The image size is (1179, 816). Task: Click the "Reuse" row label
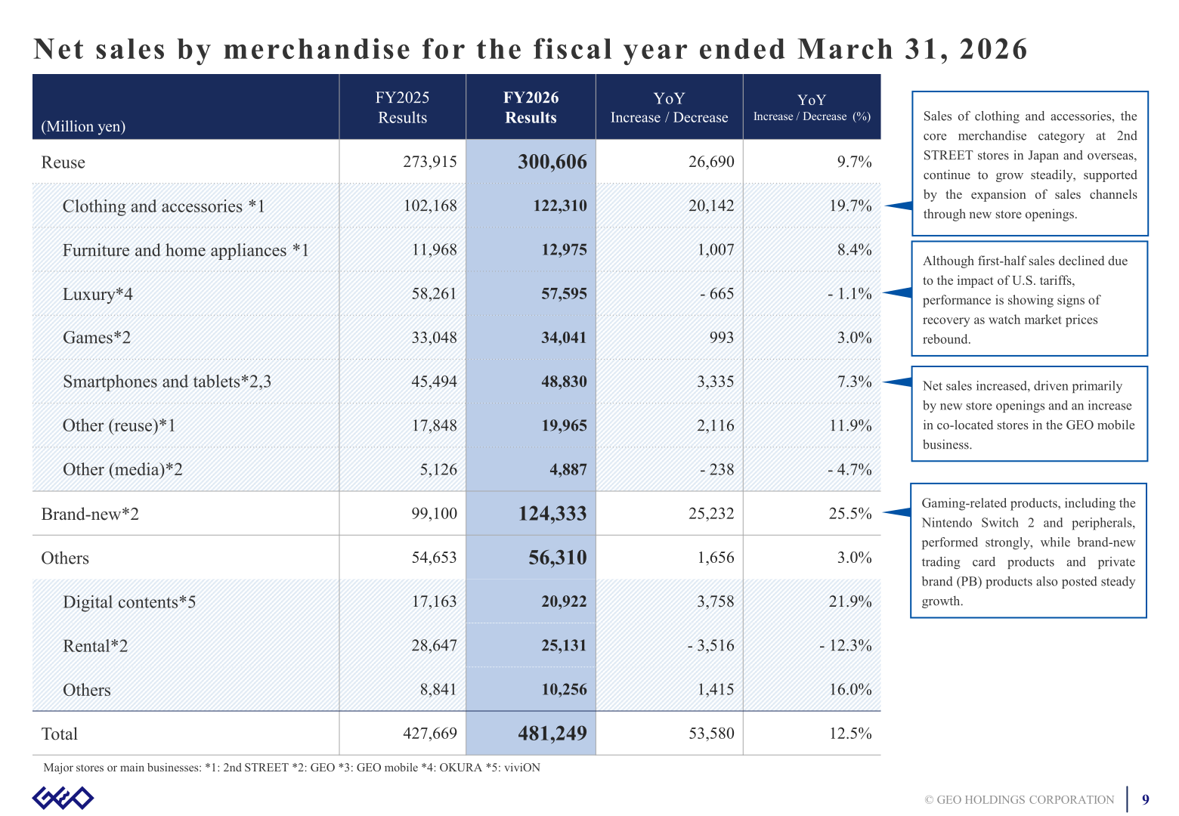(x=63, y=162)
